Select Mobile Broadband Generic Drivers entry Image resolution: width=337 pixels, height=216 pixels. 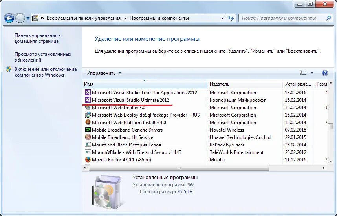tap(127, 130)
